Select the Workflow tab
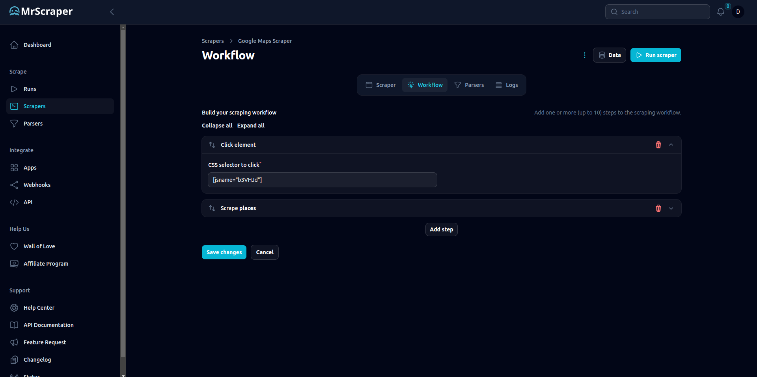This screenshot has height=377, width=757. [425, 85]
